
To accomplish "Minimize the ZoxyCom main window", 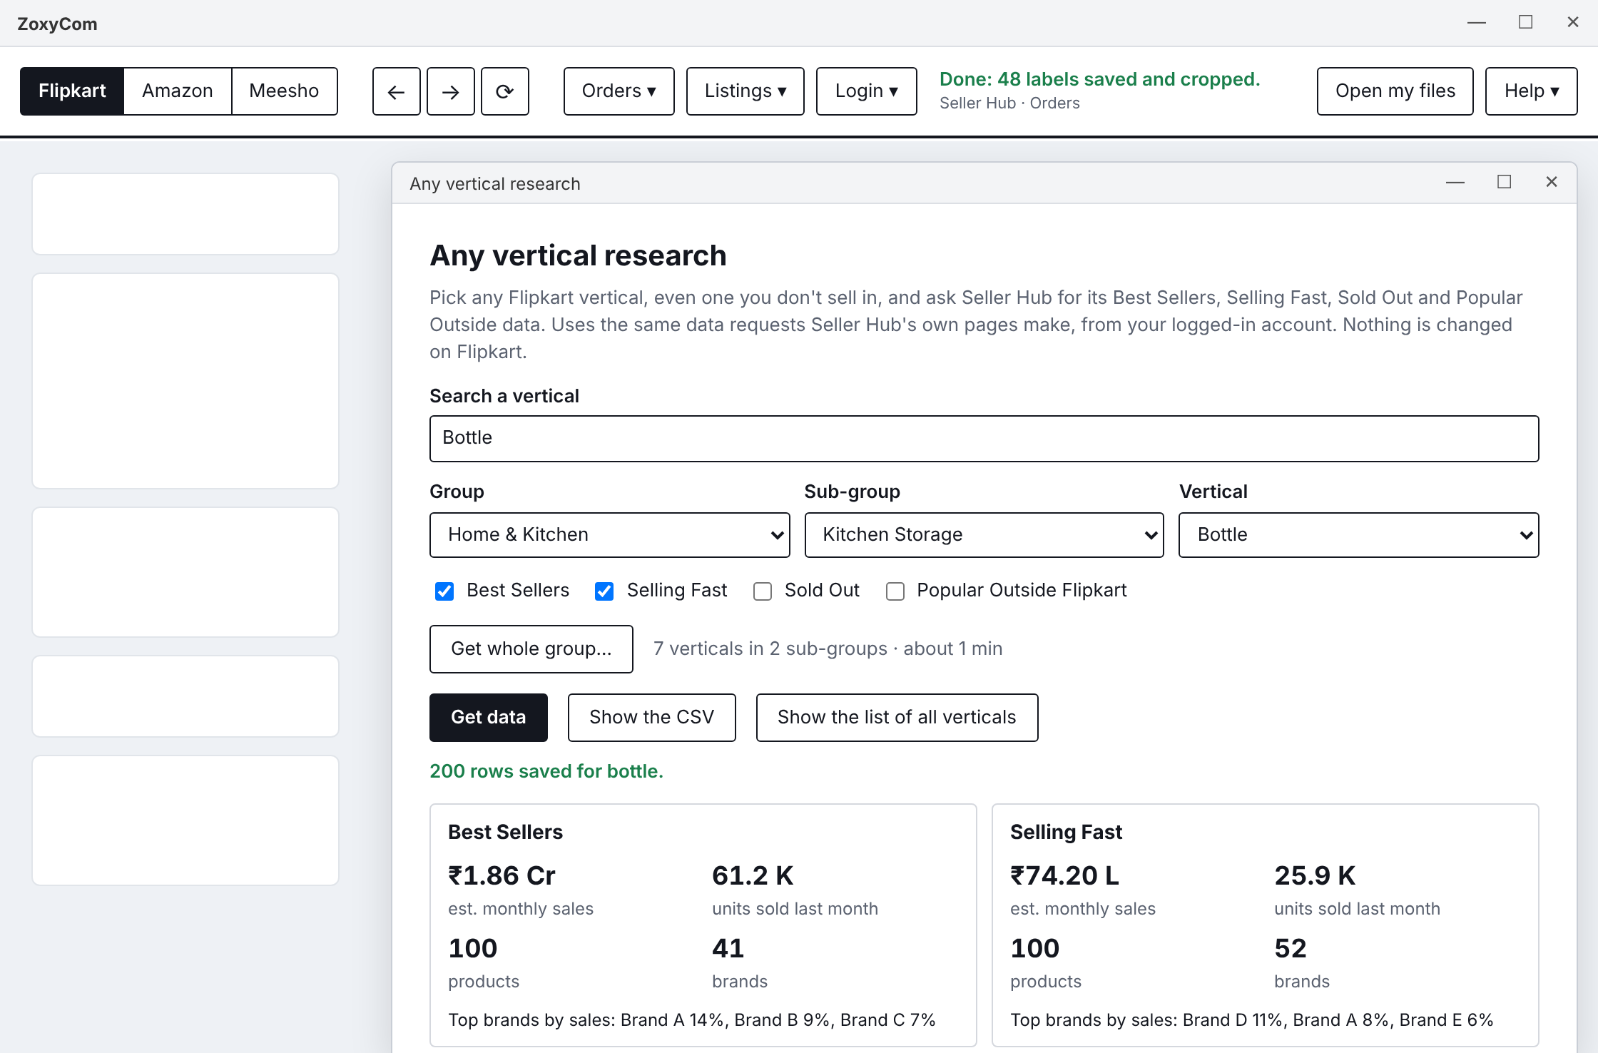I will (x=1477, y=23).
